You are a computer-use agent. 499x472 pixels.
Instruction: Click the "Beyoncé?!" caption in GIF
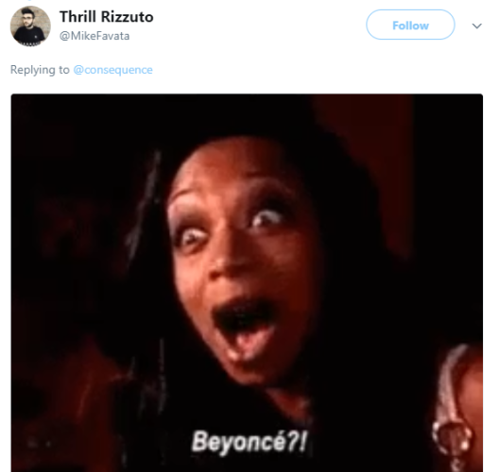point(249,441)
